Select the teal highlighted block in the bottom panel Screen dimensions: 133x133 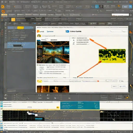[x=80, y=105]
